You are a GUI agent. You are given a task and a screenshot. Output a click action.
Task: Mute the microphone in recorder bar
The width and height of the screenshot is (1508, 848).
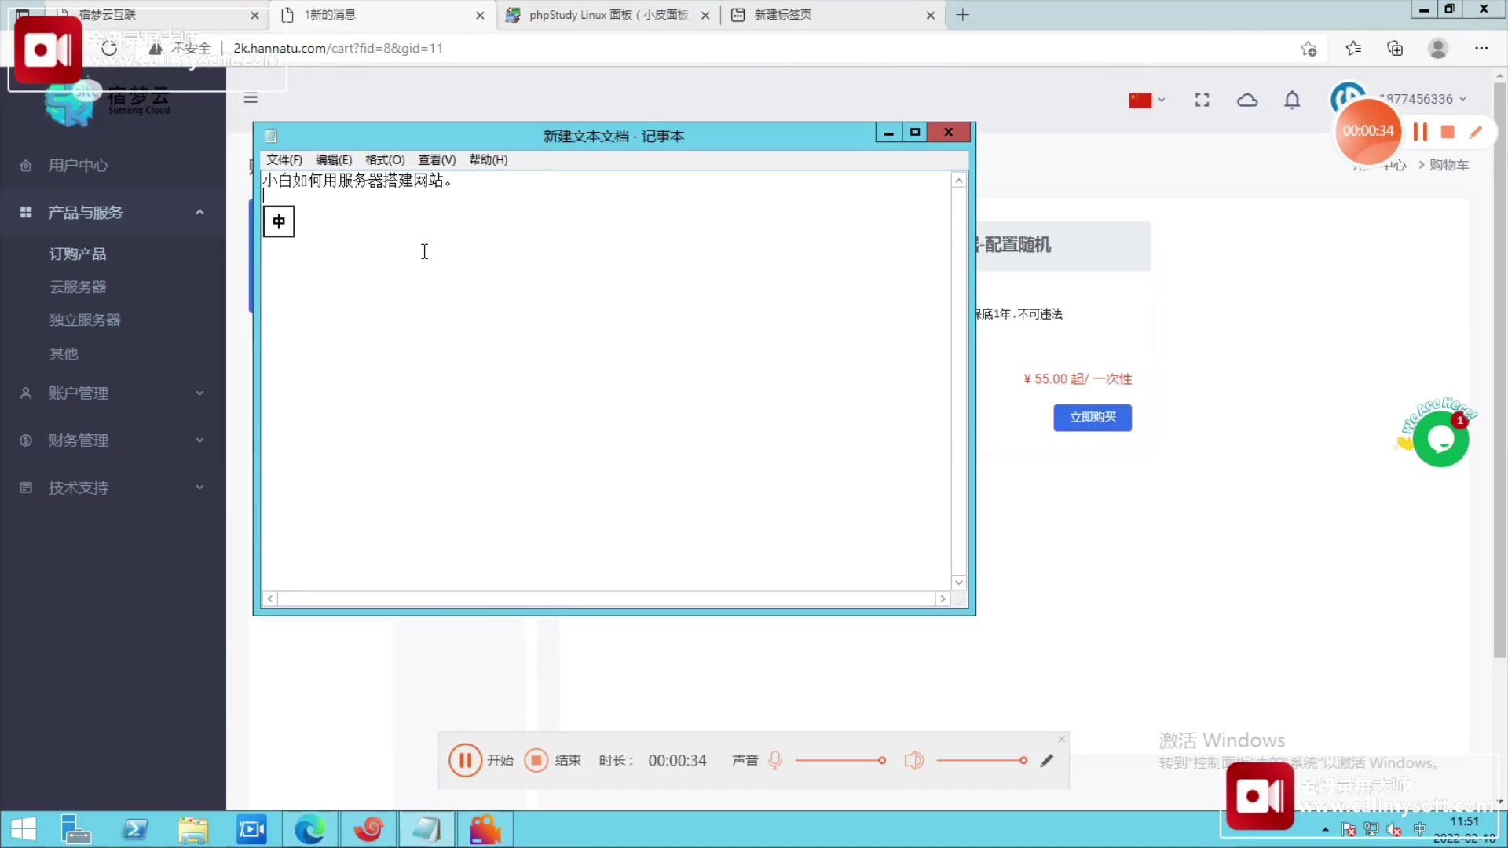click(775, 760)
